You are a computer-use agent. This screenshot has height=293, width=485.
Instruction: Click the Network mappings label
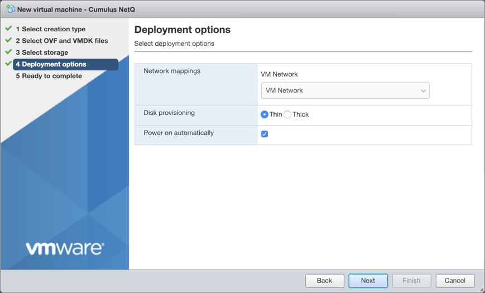click(172, 71)
